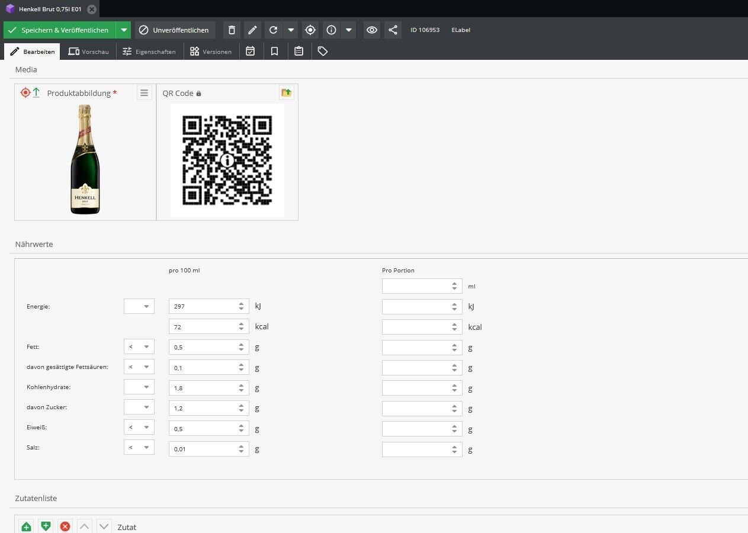The image size is (748, 533).
Task: Click green upload arrow on Produktabbildung
Action: 36,92
